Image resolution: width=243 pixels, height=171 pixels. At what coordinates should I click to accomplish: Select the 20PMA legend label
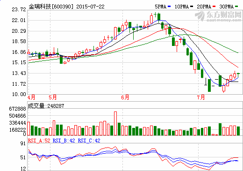[204, 7]
